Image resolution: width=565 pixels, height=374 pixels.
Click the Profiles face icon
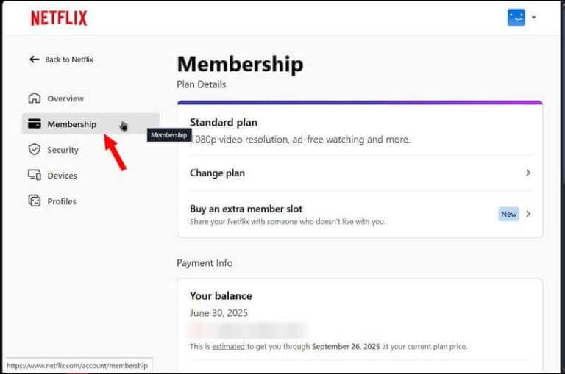tap(35, 201)
